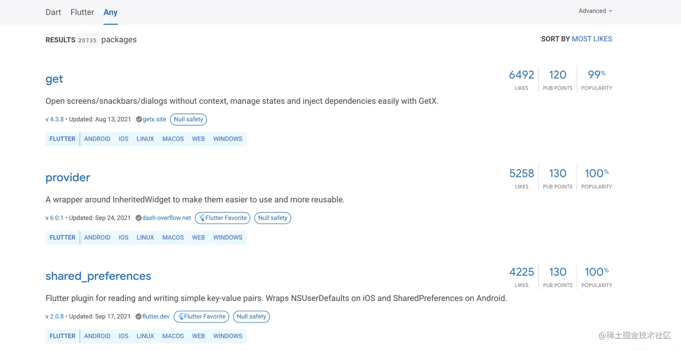Click verified publisher badge beside flutter.dev
This screenshot has width=681, height=350.
pos(138,317)
